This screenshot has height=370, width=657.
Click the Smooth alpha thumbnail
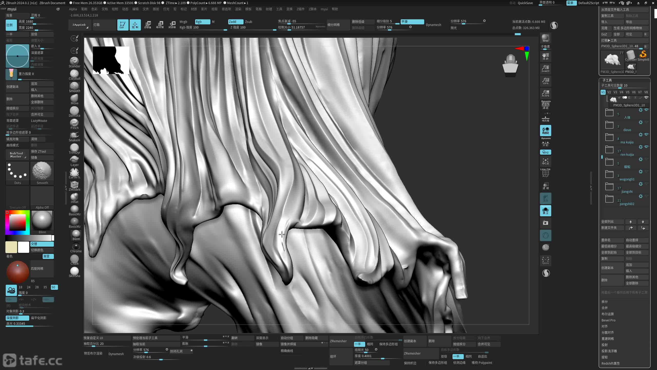coord(42,172)
